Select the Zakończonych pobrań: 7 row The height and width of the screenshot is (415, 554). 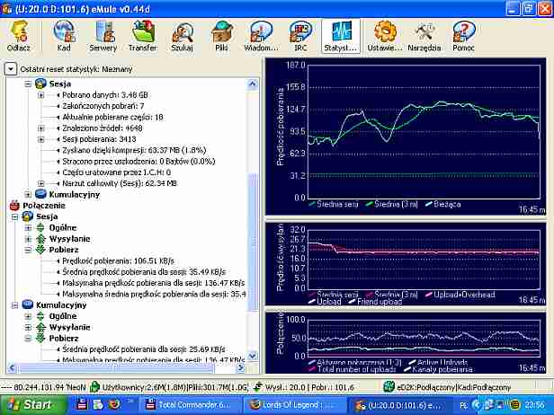(x=103, y=106)
